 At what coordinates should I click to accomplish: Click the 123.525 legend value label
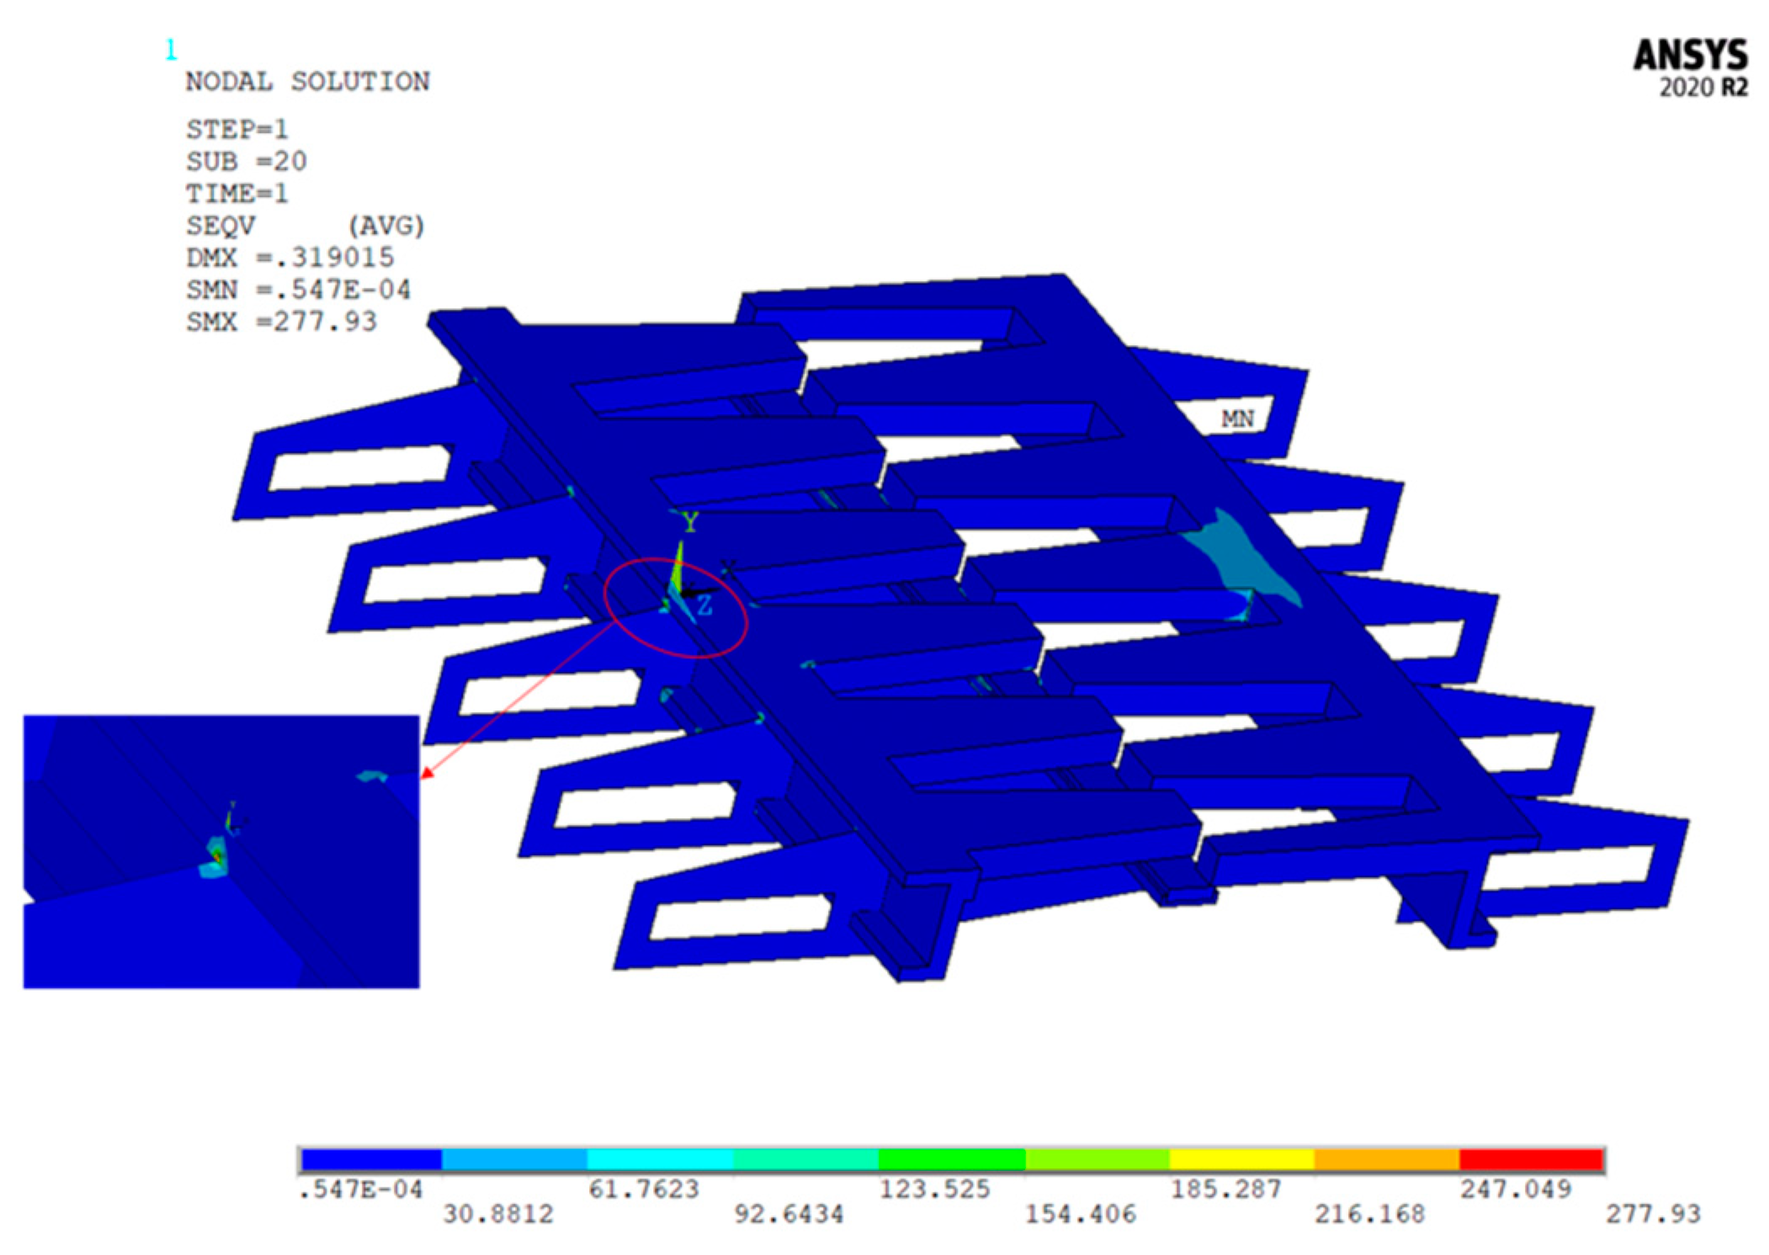[x=934, y=1189]
